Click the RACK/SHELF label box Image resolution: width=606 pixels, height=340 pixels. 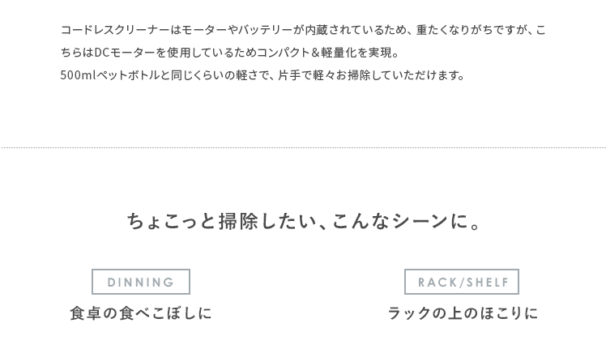[462, 282]
